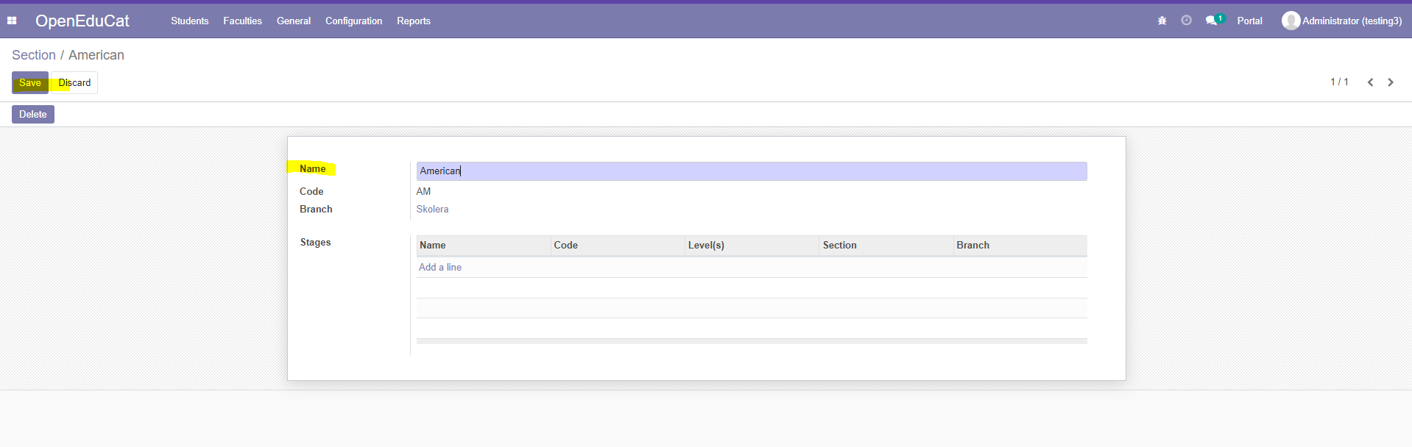Add a line to Stages
Viewport: 1412px width, 447px height.
[440, 267]
